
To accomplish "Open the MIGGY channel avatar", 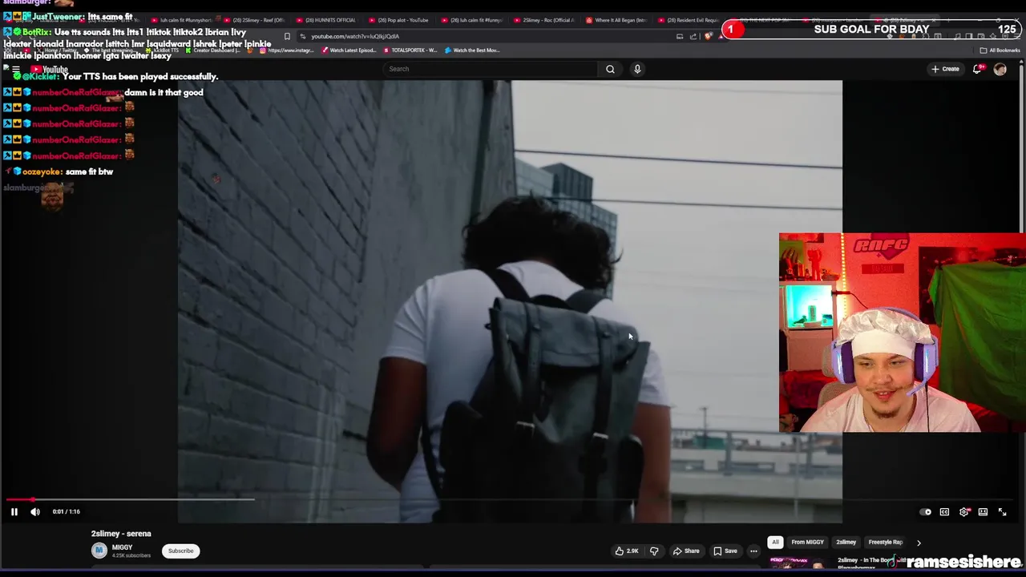I will [x=99, y=550].
